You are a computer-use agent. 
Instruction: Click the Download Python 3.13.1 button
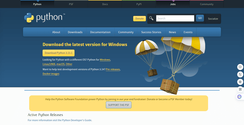59,53
